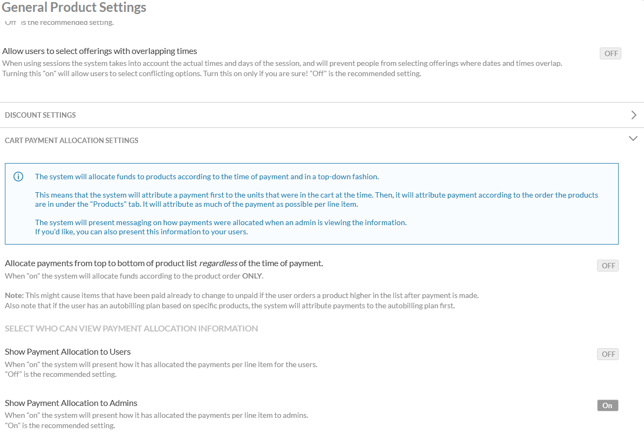Click the info icon in the blue notice box
Viewport: 644px width, 447px height.
(x=18, y=177)
